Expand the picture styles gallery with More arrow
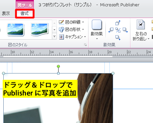Viewport: 153px width, 123px height. pyautogui.click(x=54, y=36)
